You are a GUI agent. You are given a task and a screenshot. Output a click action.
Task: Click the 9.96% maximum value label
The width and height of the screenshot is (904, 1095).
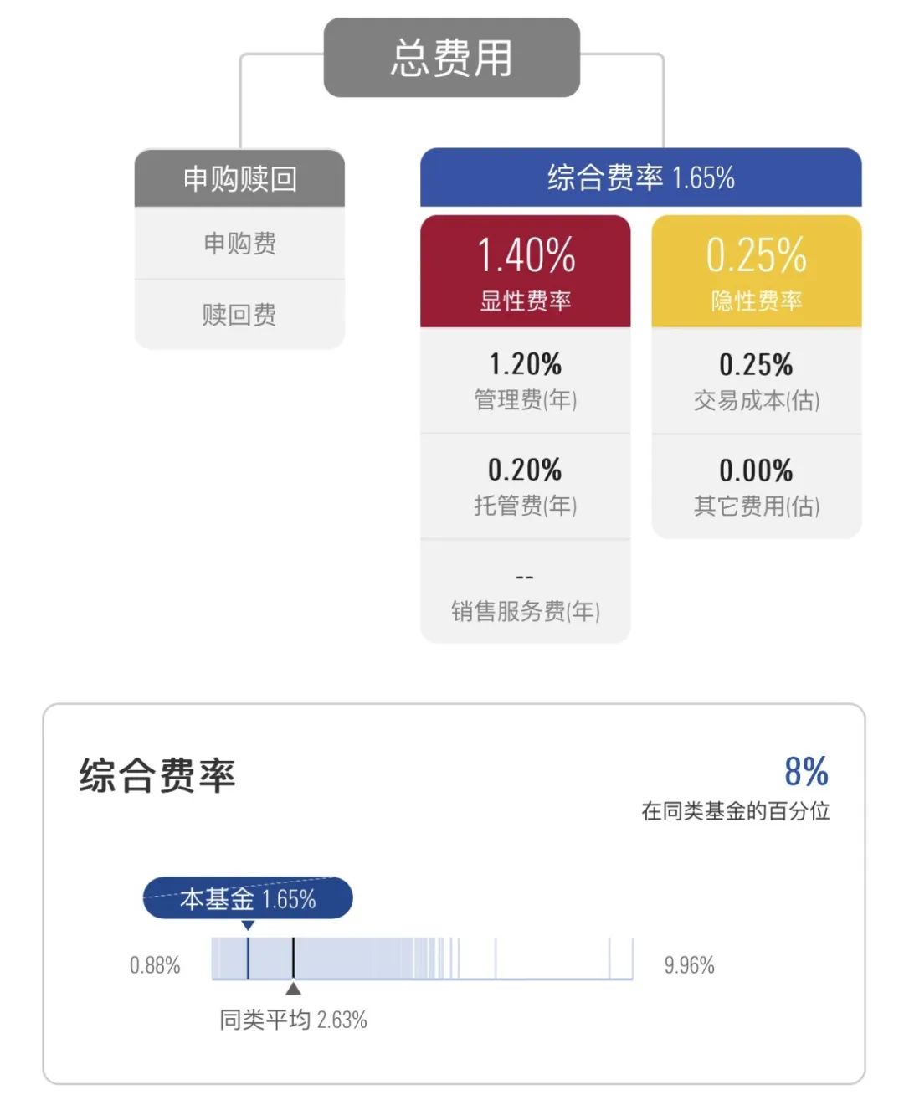tap(689, 965)
